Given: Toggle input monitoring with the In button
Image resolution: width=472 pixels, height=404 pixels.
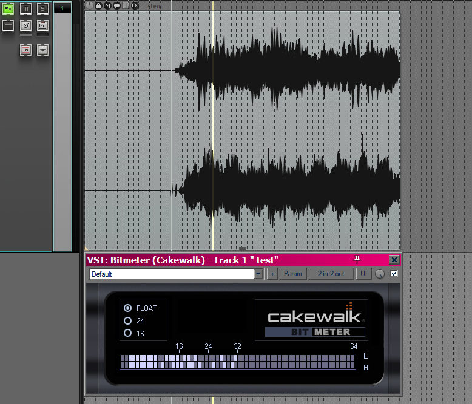Looking at the screenshot, I should (x=25, y=50).
